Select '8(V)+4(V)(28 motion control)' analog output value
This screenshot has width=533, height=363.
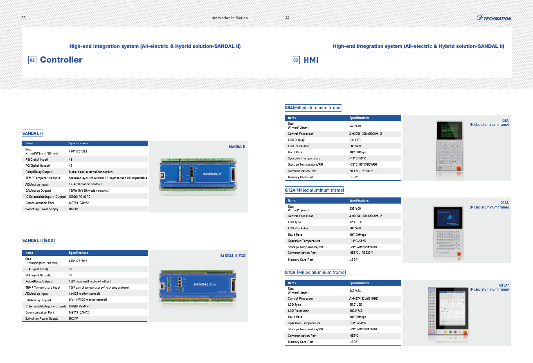88,300
